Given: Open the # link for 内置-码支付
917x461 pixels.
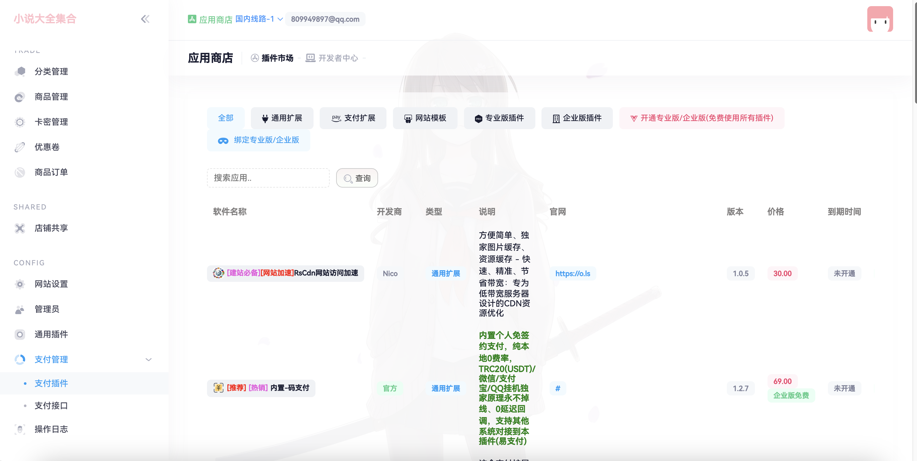Looking at the screenshot, I should pos(558,388).
